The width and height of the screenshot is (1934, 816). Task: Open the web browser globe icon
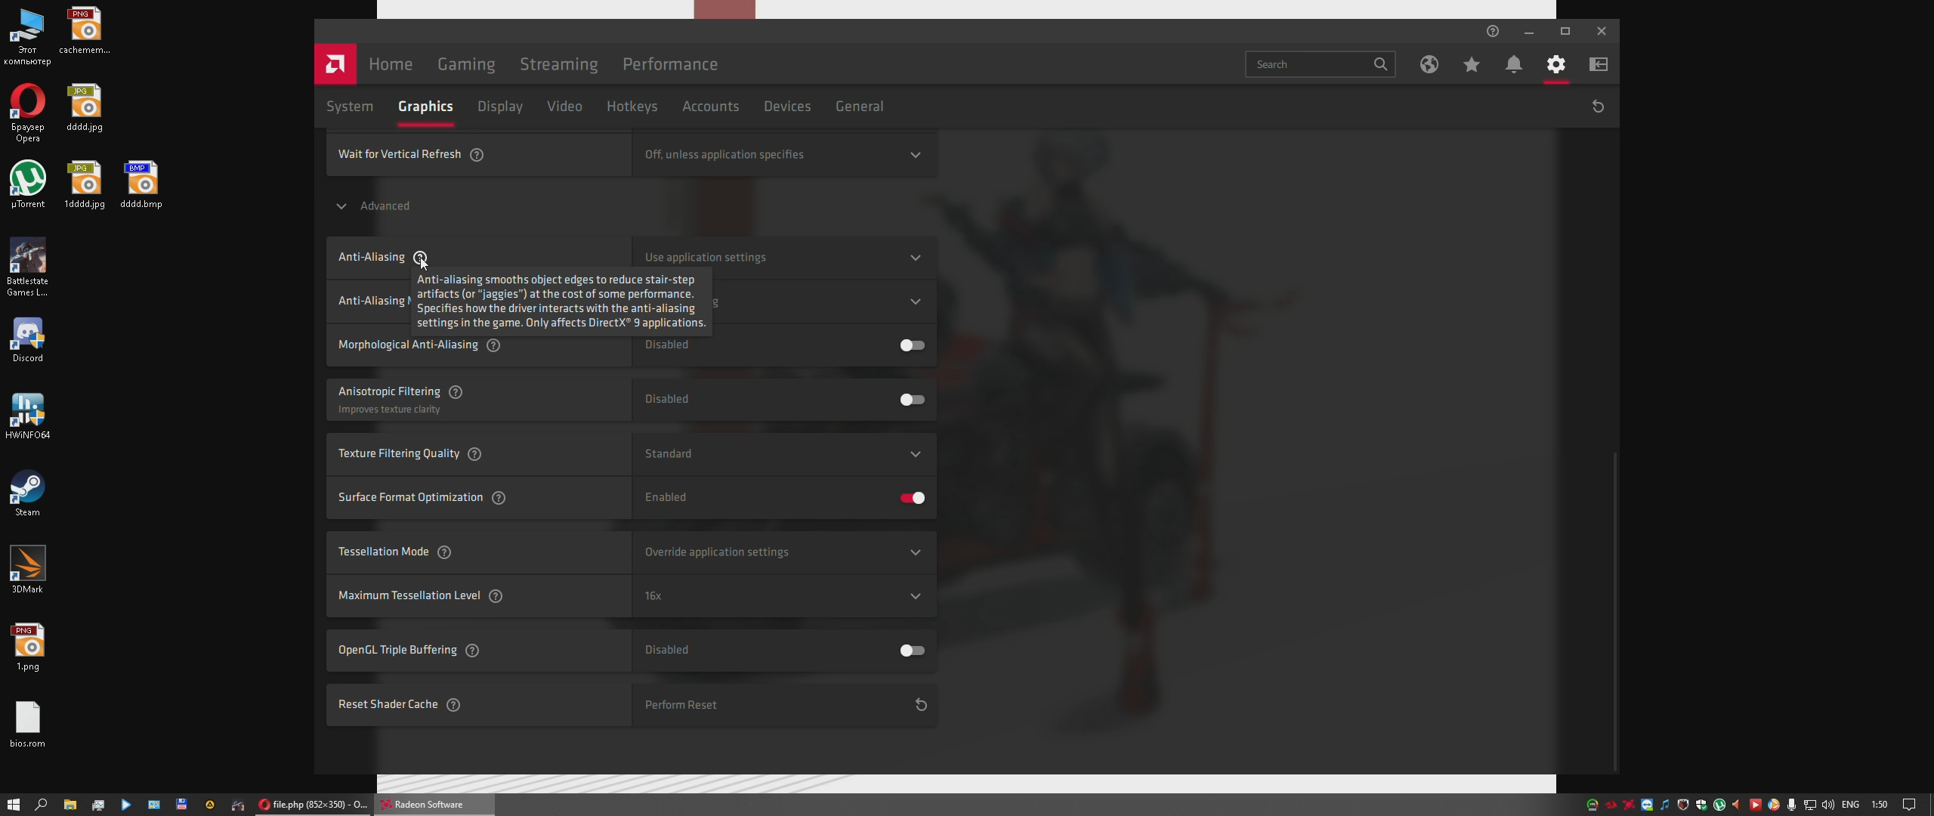[x=1429, y=64]
